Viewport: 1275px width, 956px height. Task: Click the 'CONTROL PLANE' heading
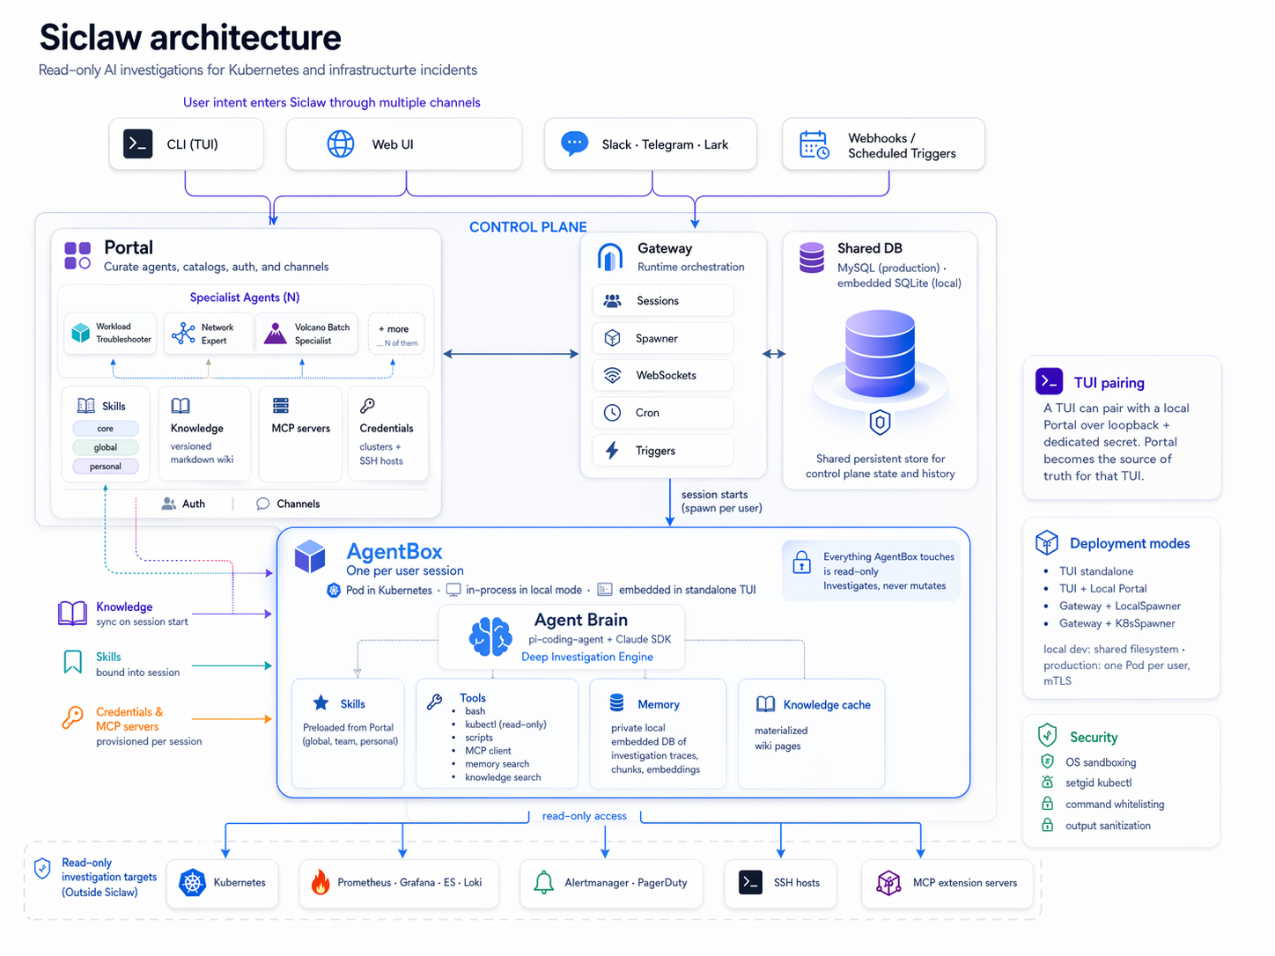click(528, 227)
